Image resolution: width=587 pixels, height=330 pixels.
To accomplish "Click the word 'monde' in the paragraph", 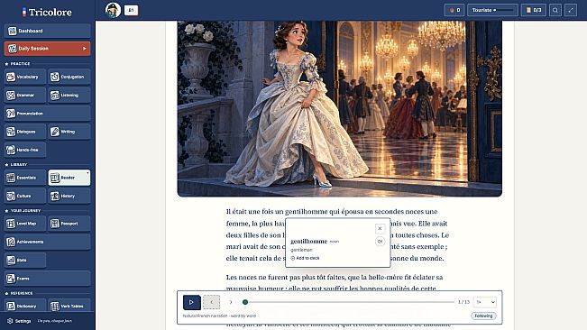I will click(434, 259).
